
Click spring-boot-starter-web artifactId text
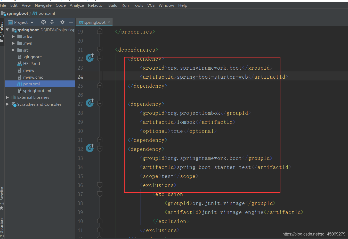pos(212,77)
